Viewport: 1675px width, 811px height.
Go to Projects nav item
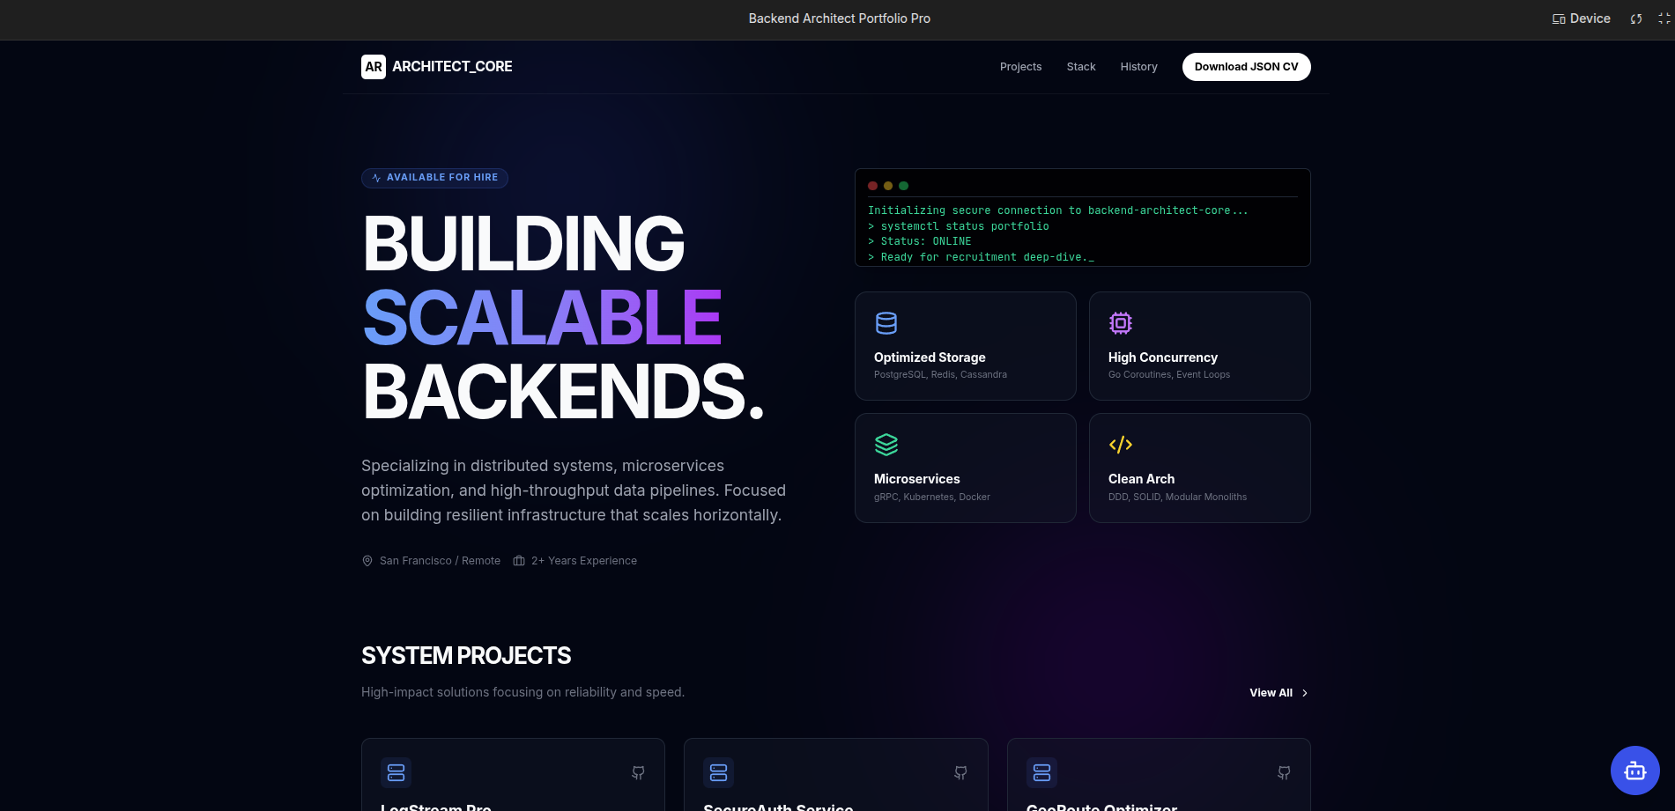point(1020,67)
